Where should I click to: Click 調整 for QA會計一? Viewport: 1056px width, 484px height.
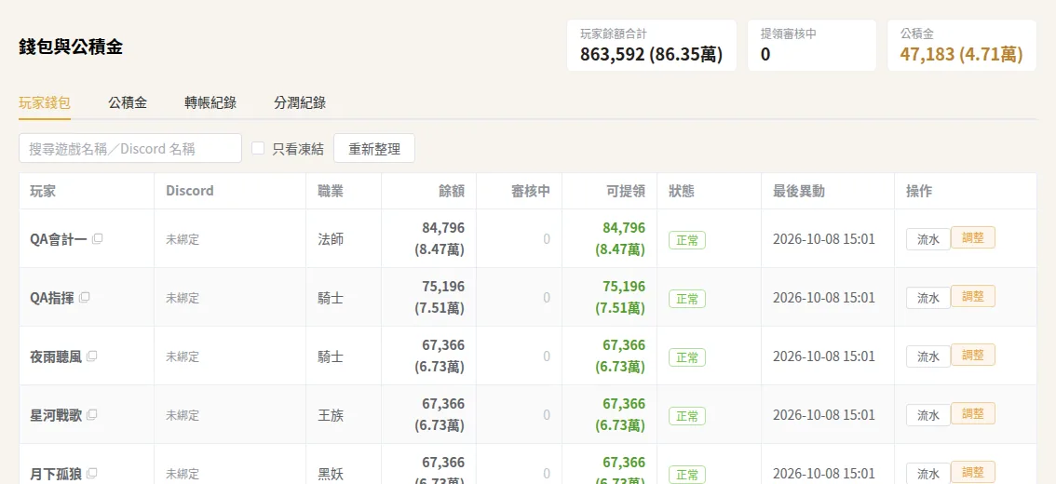point(972,237)
